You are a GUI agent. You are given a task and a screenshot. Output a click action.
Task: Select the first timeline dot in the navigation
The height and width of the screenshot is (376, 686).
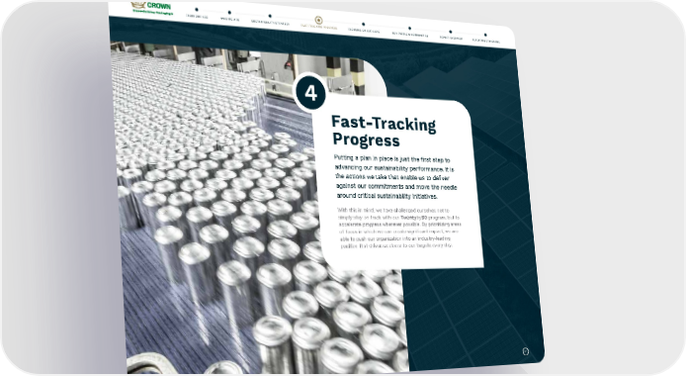click(x=197, y=9)
